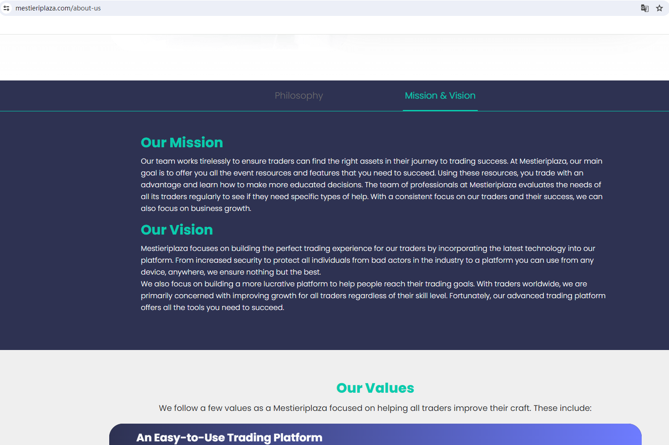The width and height of the screenshot is (669, 445).
Task: Click the line beginning 'advantage and learn how'
Action: coord(371,185)
